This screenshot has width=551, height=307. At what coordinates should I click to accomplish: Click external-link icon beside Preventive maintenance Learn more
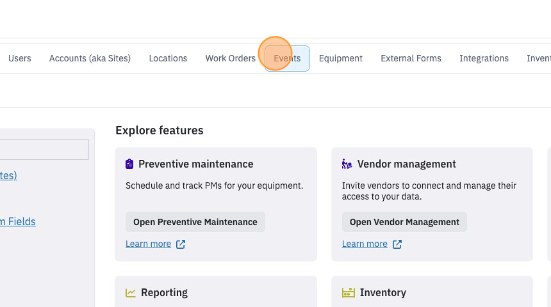[181, 244]
